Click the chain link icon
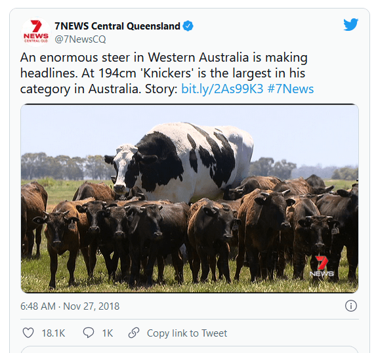The width and height of the screenshot is (376, 353). click(134, 333)
